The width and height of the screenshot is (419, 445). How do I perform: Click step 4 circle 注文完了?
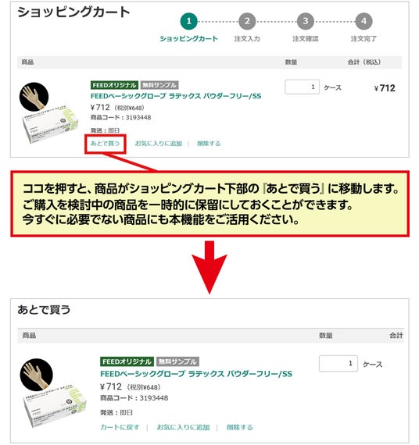[x=363, y=21]
